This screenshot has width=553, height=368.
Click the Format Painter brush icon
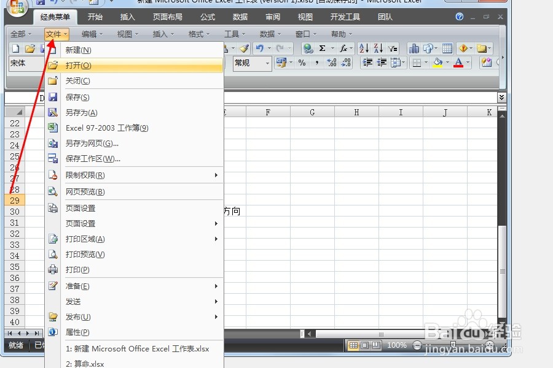[x=244, y=48]
